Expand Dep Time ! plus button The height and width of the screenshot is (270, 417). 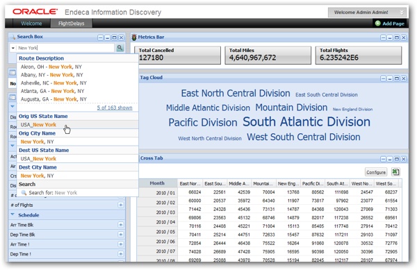(120, 254)
